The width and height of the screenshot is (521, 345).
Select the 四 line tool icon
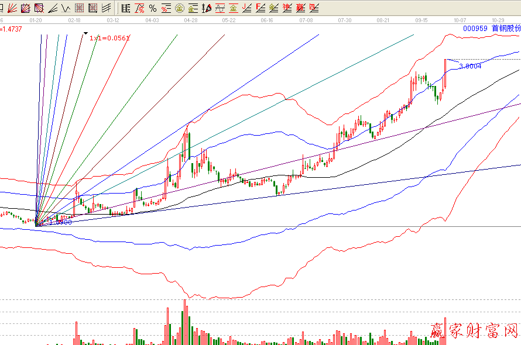[314, 8]
